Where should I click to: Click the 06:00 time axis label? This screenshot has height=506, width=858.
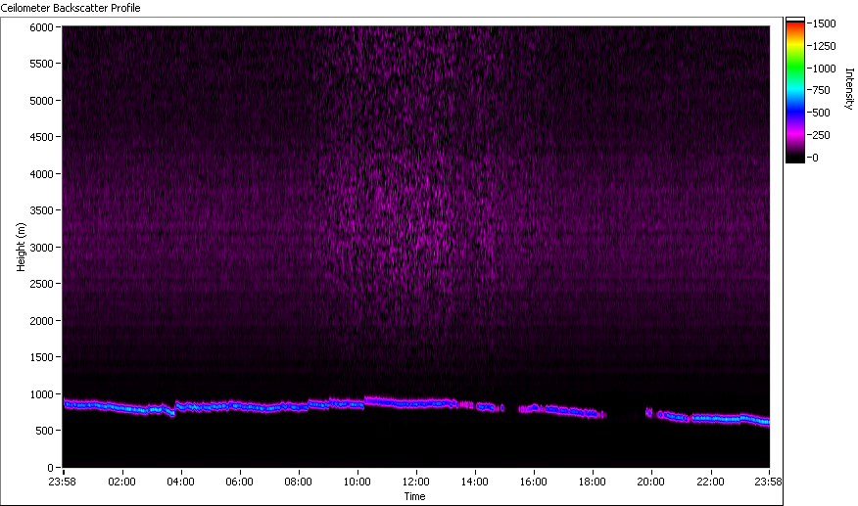point(239,482)
